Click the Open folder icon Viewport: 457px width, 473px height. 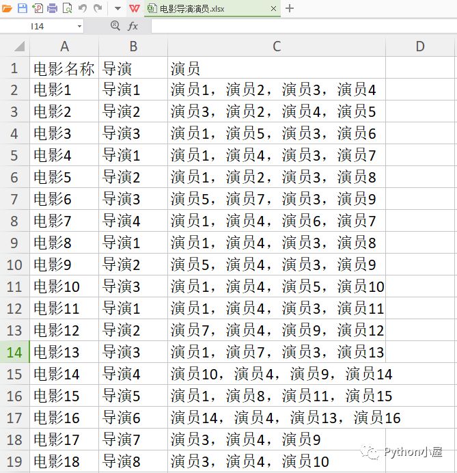[x=7, y=8]
